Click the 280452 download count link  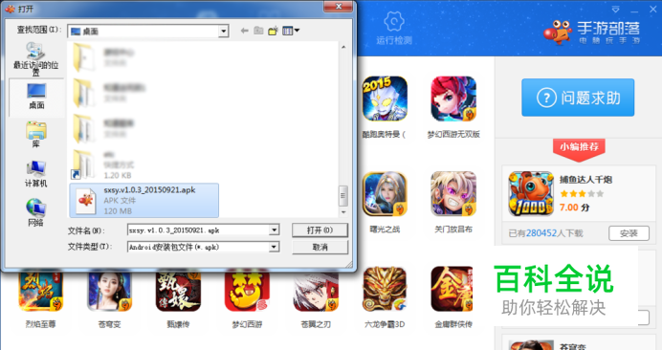[541, 233]
